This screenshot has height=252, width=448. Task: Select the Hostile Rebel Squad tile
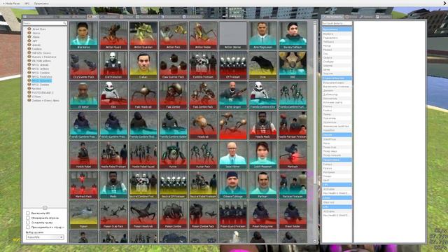click(x=143, y=155)
